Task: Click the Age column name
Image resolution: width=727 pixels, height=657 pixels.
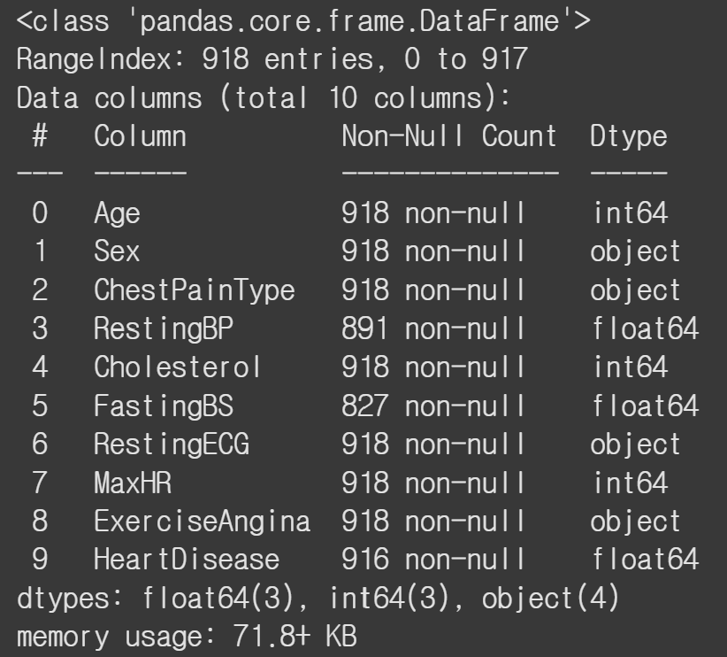Action: tap(117, 214)
